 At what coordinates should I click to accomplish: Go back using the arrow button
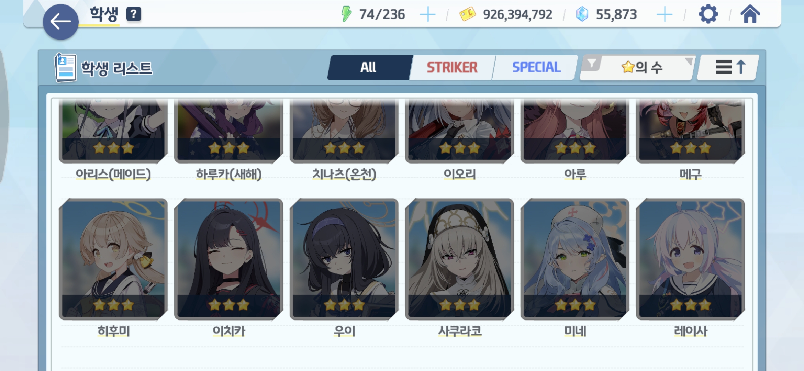[x=60, y=22]
